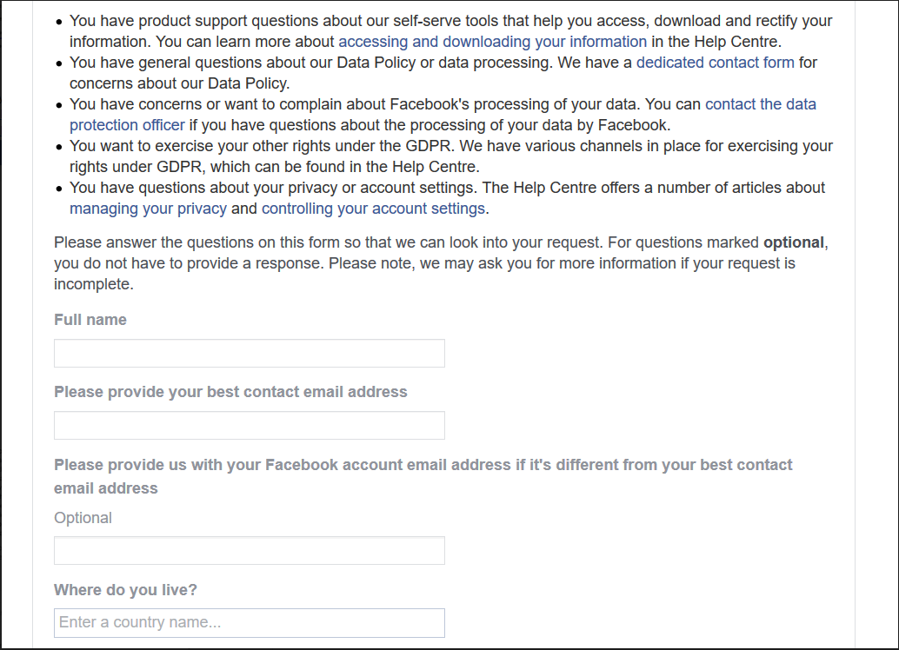899x650 pixels.
Task: Open contact the data protection officer link
Action: click(760, 104)
